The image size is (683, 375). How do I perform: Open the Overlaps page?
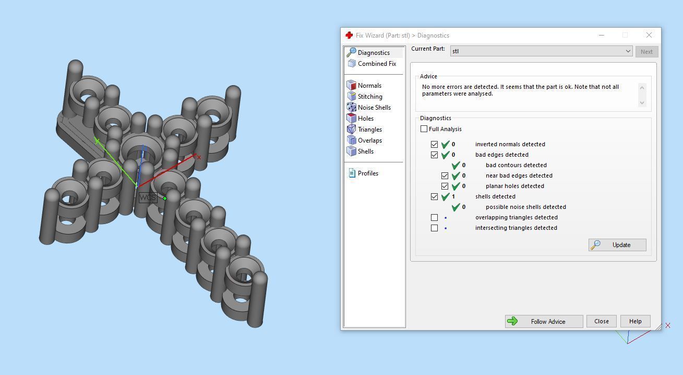click(369, 140)
